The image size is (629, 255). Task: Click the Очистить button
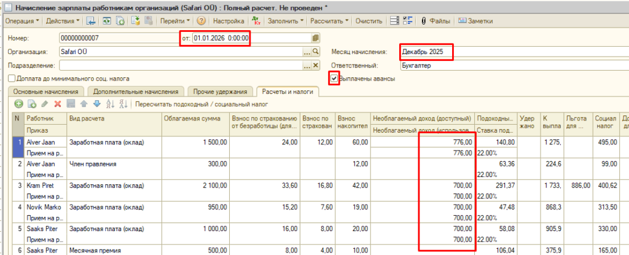[369, 21]
